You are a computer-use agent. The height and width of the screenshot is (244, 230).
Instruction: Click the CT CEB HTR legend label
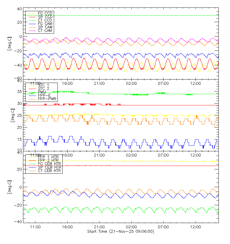coord(49,171)
